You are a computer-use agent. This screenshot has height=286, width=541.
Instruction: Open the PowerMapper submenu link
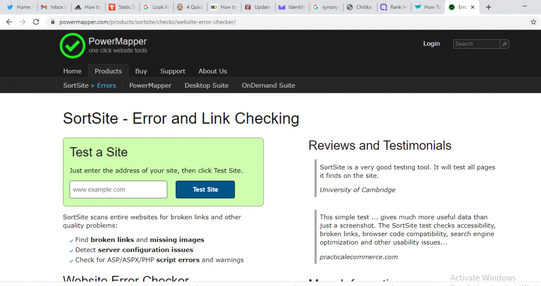click(150, 85)
